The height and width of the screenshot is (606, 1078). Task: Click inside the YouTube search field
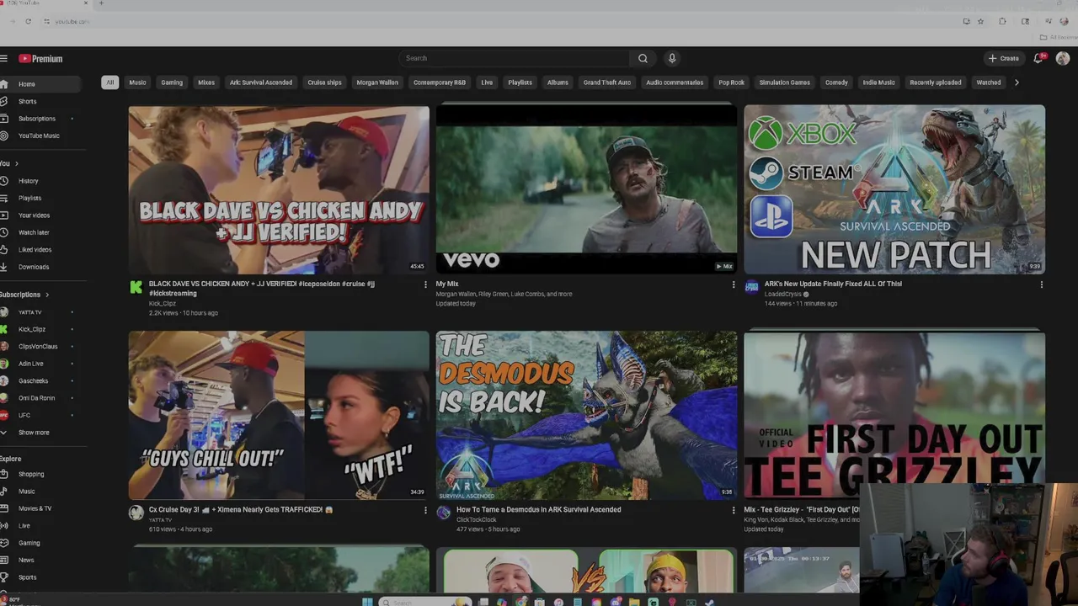pyautogui.click(x=514, y=58)
